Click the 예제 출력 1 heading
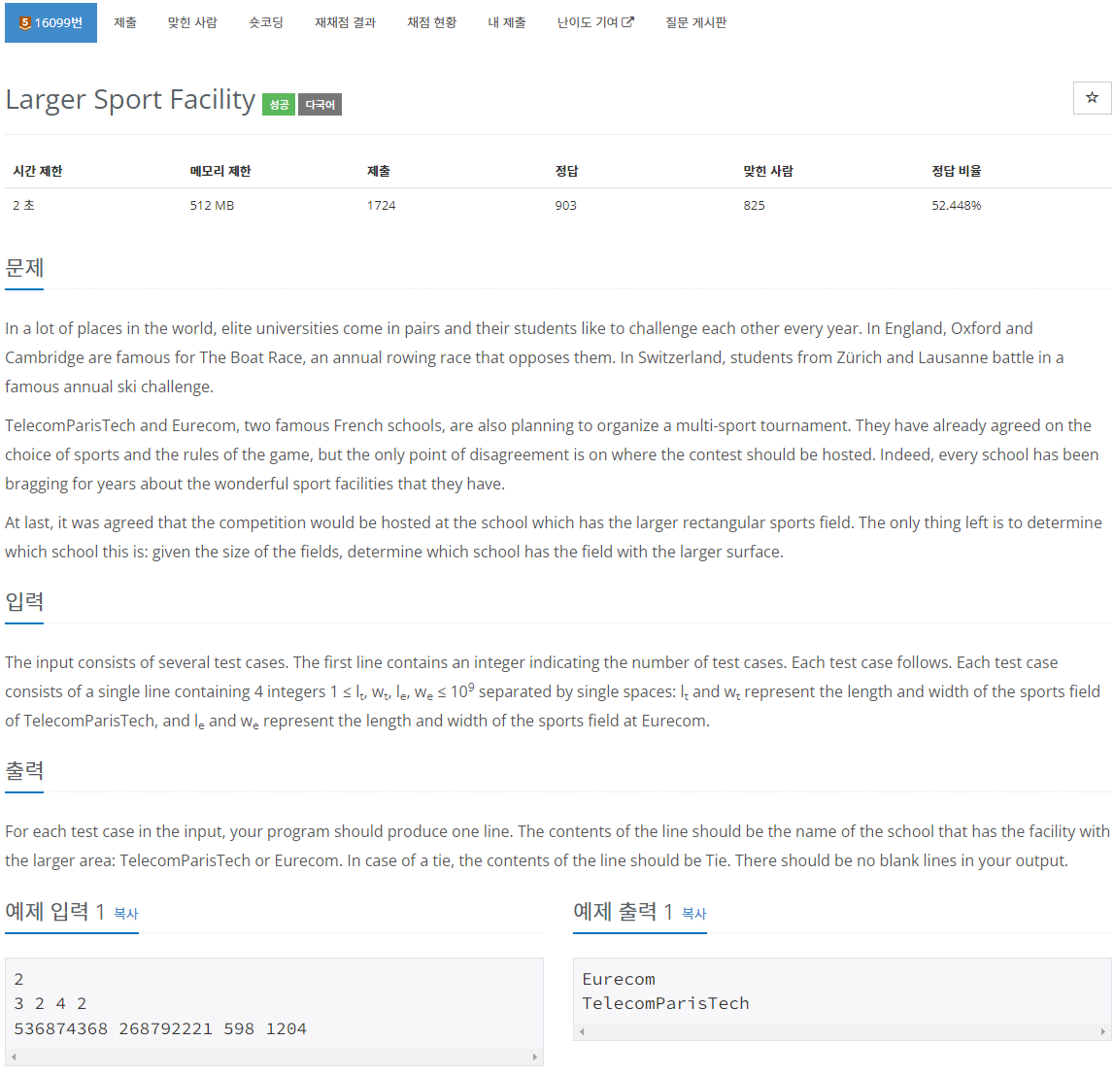1114x1075 pixels. 624,912
